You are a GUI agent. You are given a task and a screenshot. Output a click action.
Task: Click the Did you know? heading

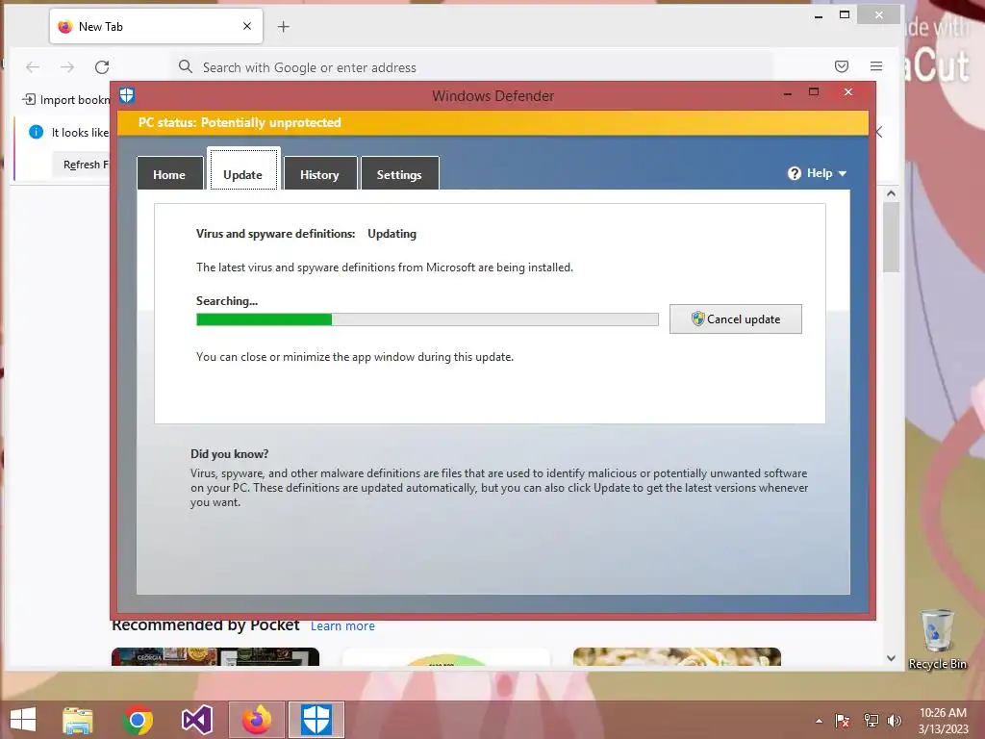(x=229, y=454)
